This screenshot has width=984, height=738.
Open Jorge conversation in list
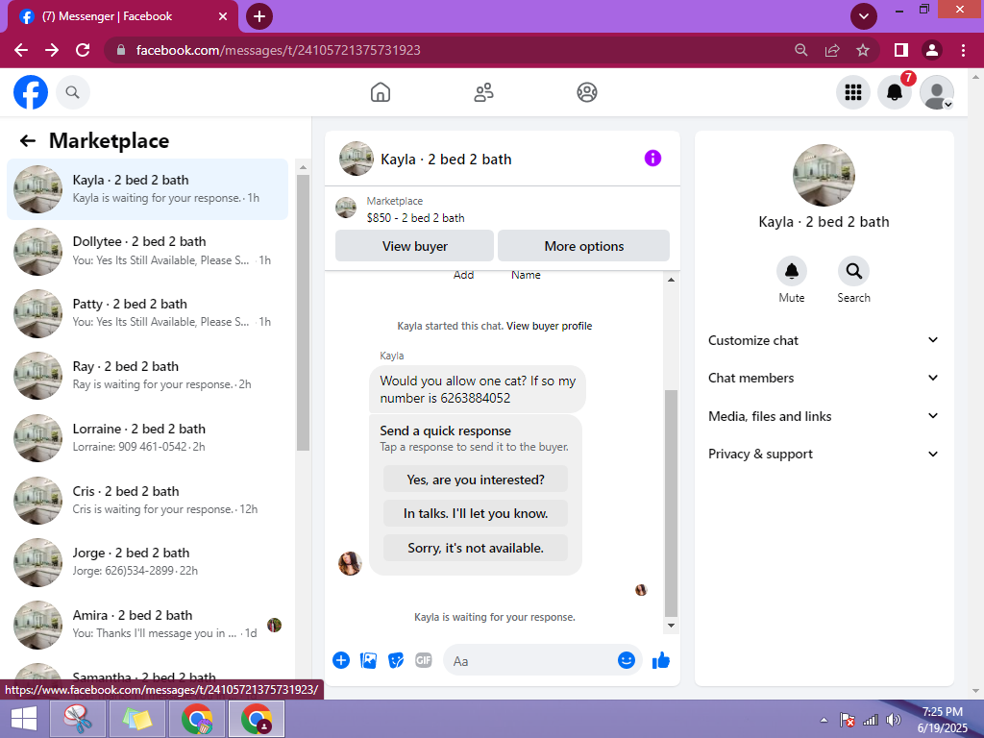click(x=147, y=561)
